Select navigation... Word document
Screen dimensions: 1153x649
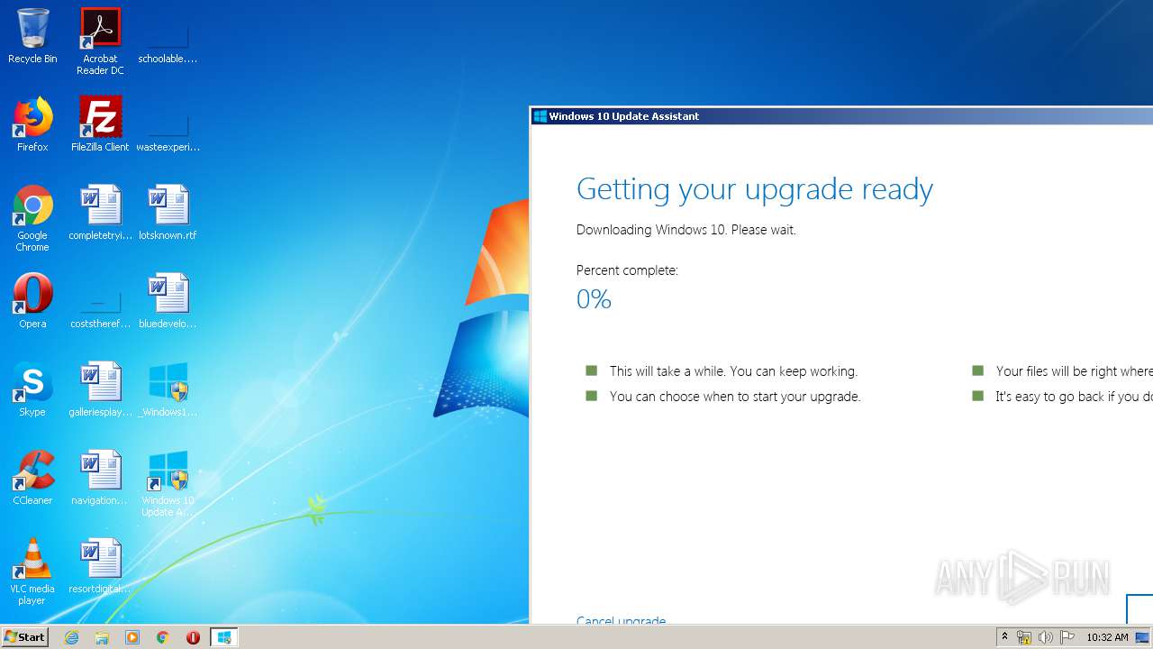[x=100, y=478]
